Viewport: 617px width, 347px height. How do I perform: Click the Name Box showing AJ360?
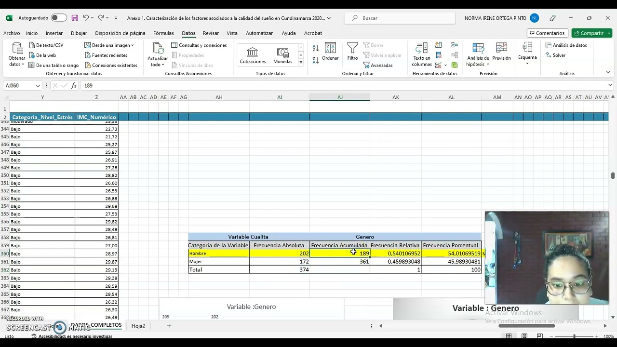22,85
